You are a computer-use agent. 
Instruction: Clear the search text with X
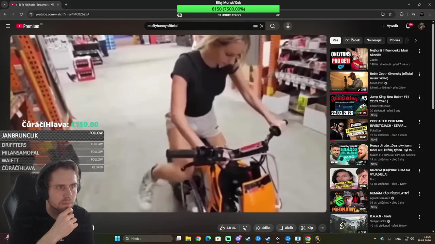coord(262,26)
